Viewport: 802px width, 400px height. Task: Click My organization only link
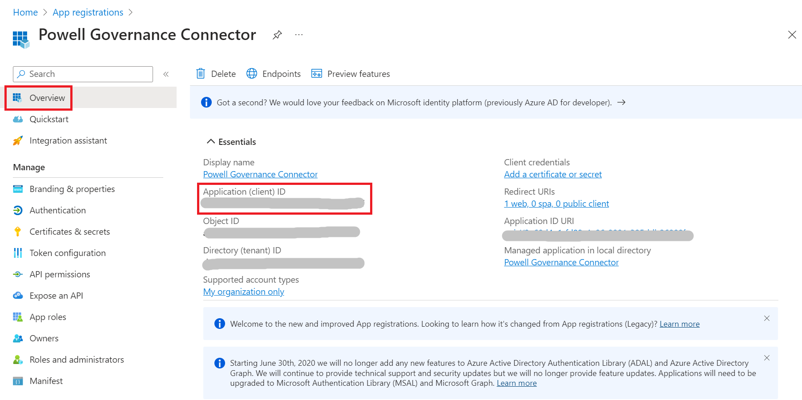coord(243,292)
